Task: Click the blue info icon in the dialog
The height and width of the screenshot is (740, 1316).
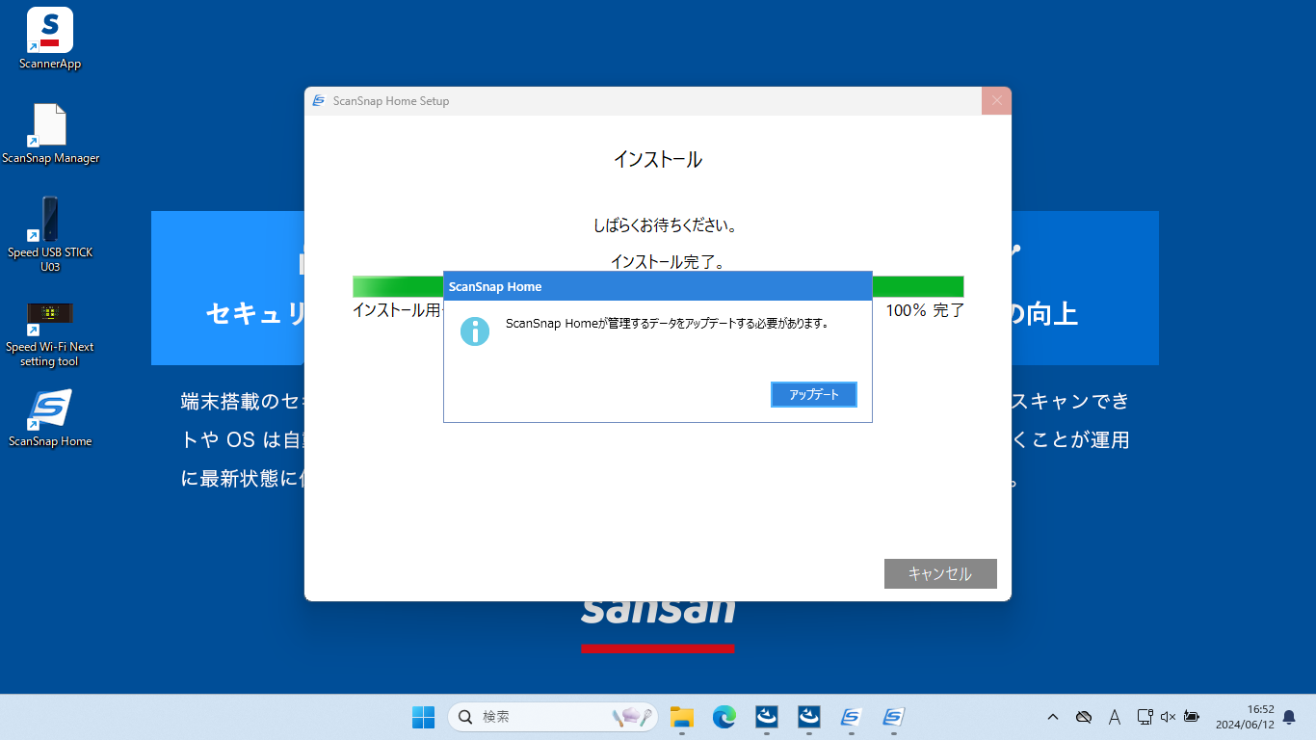Action: pos(475,330)
